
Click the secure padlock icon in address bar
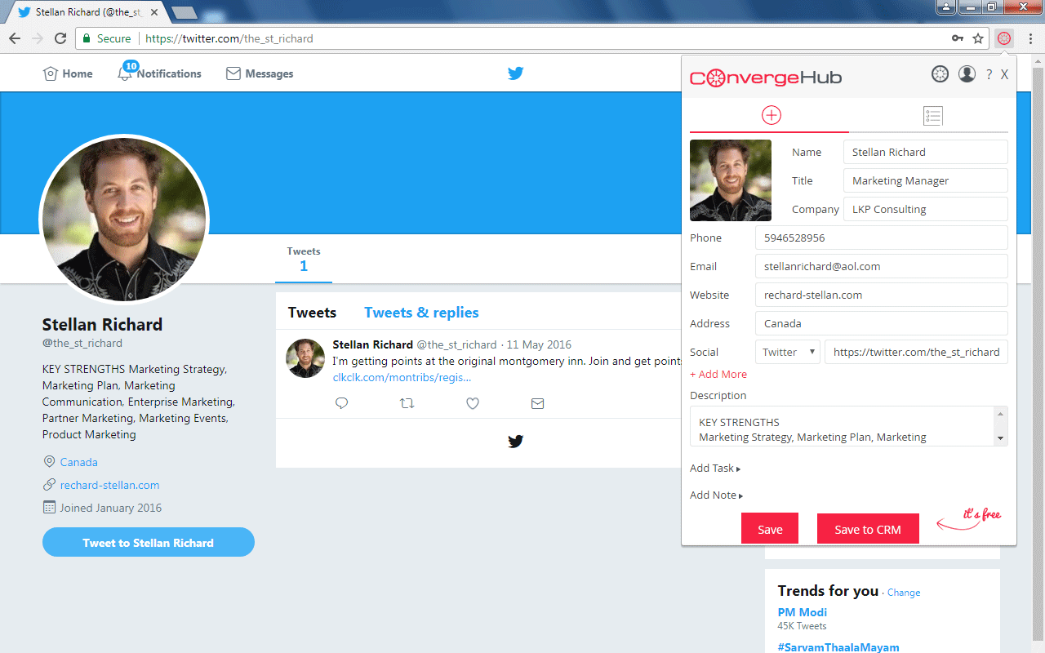pos(87,38)
